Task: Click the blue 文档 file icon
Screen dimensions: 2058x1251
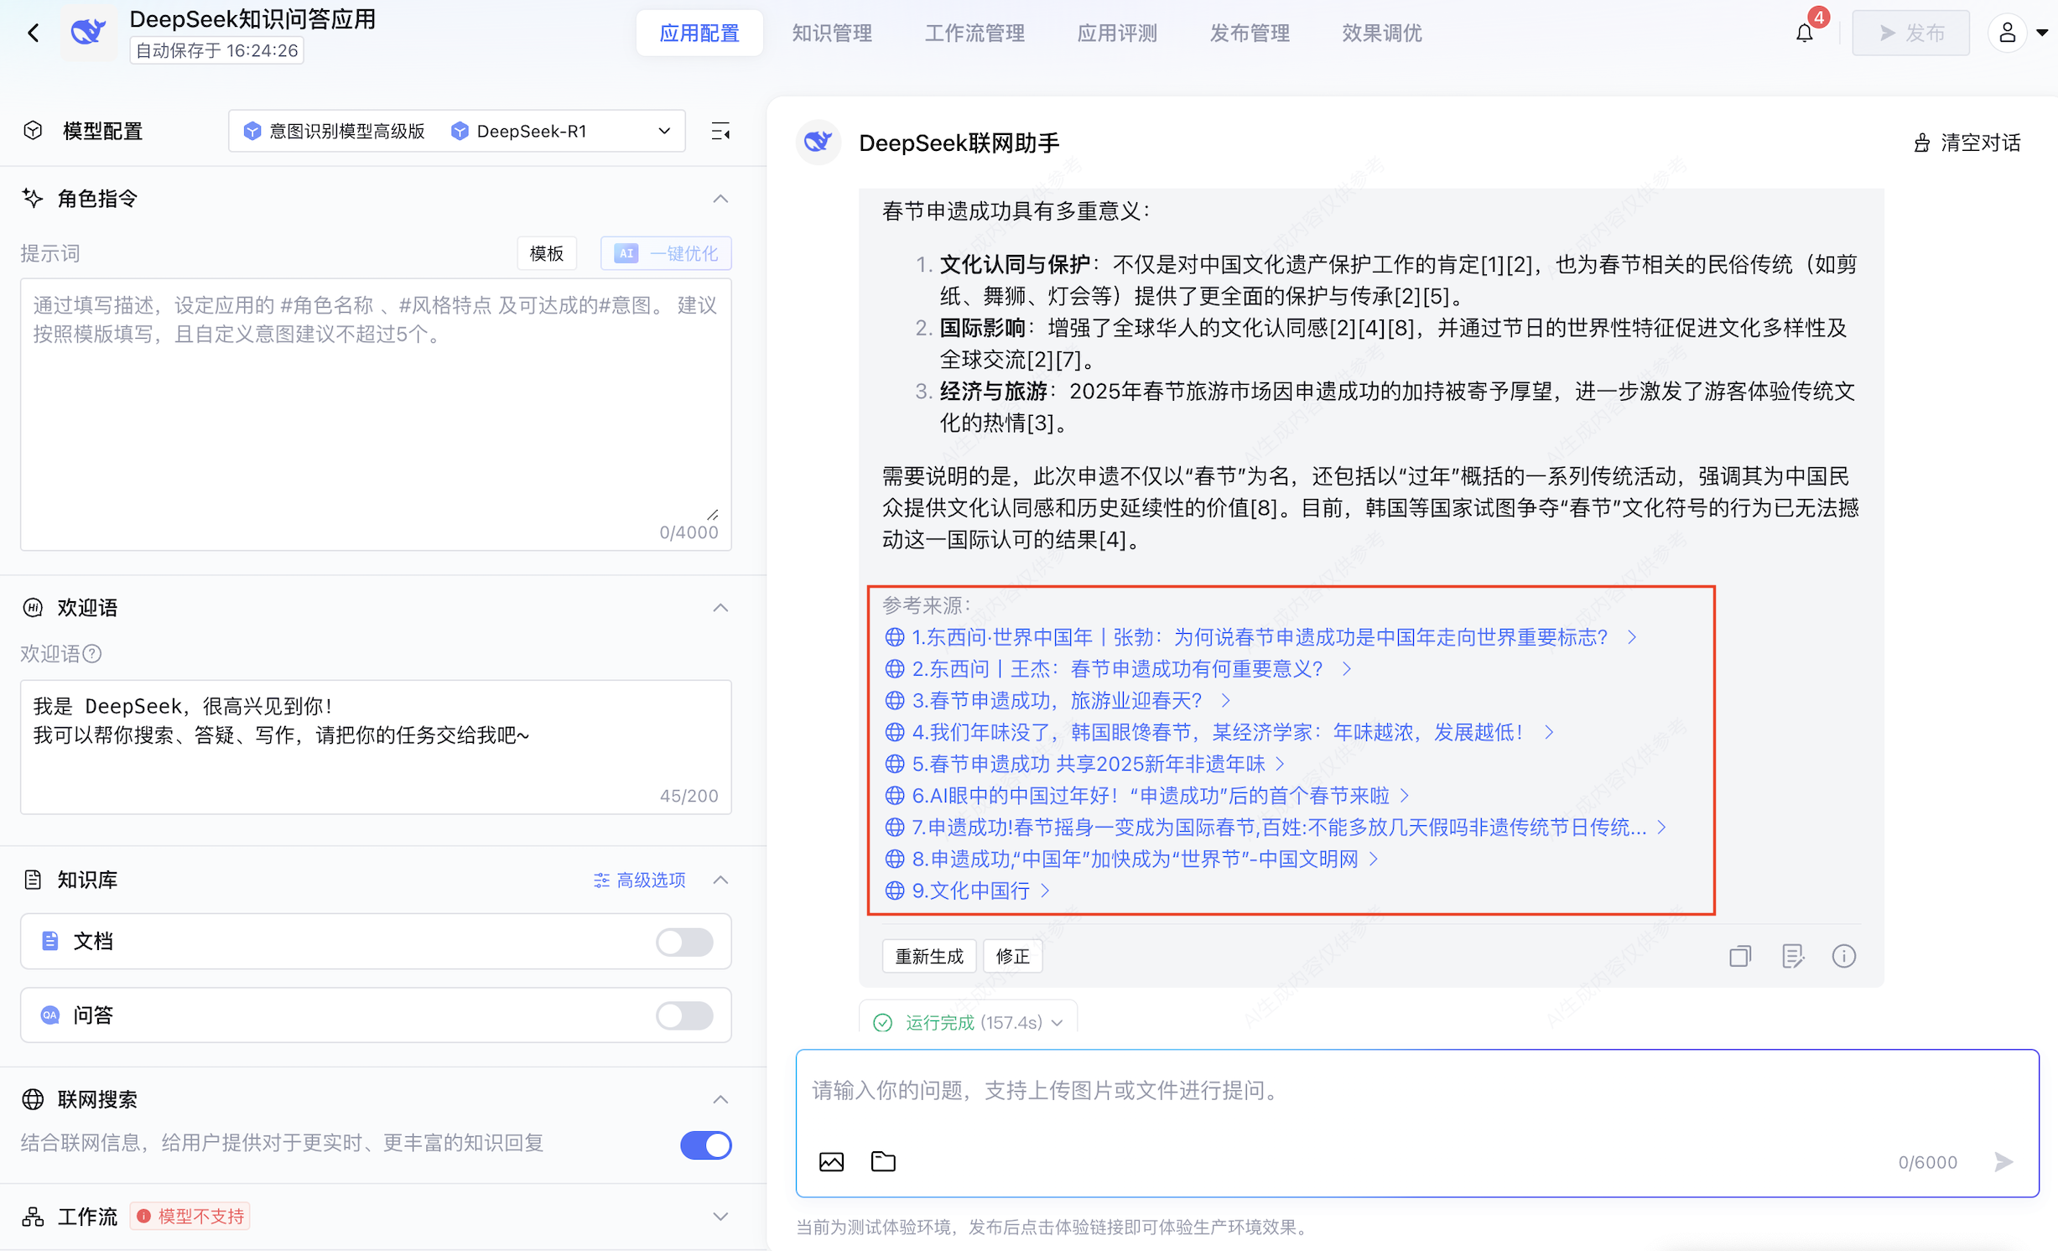Action: [50, 941]
